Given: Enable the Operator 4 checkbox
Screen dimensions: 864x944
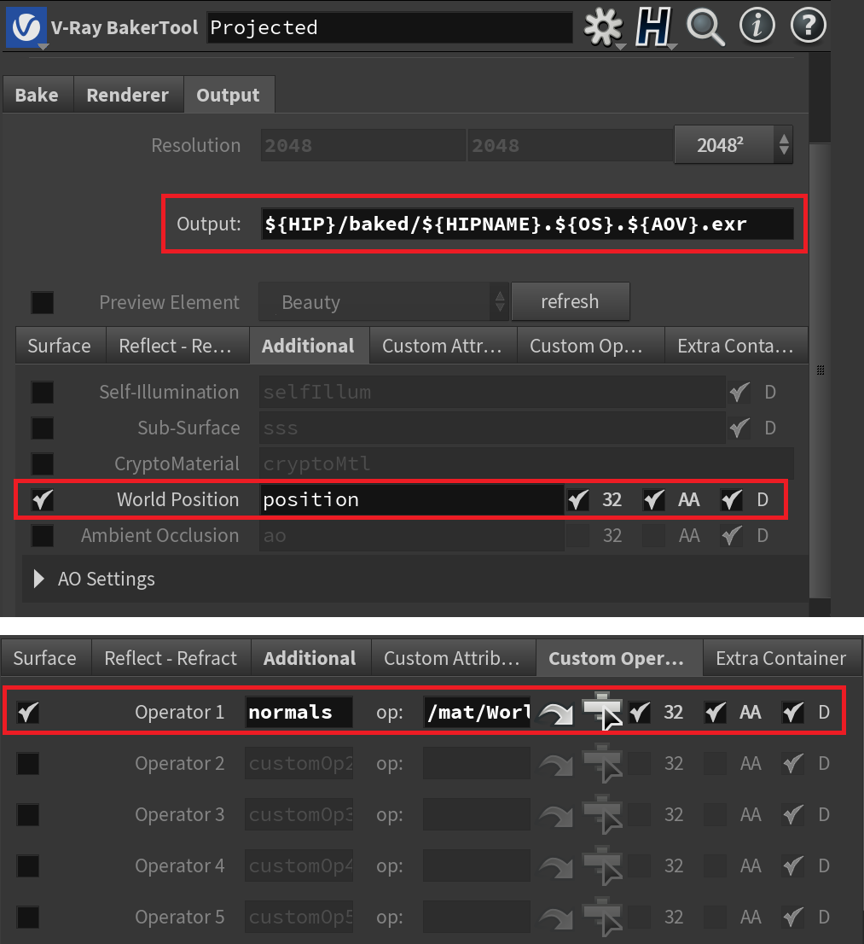Looking at the screenshot, I should pos(27,865).
